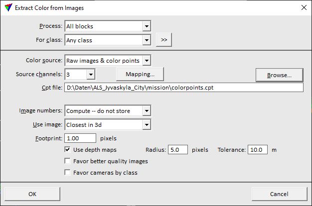Confirm the dialog with the OK button
Image resolution: width=312 pixels, height=206 pixels.
point(32,194)
